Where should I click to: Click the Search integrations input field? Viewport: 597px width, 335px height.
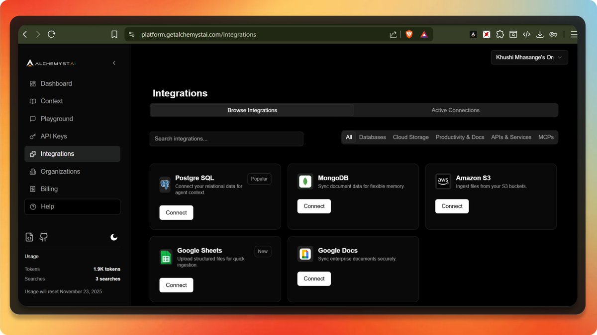[226, 139]
